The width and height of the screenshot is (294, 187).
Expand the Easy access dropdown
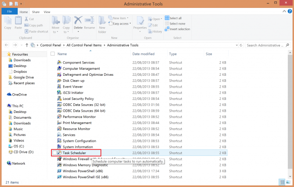(130, 24)
